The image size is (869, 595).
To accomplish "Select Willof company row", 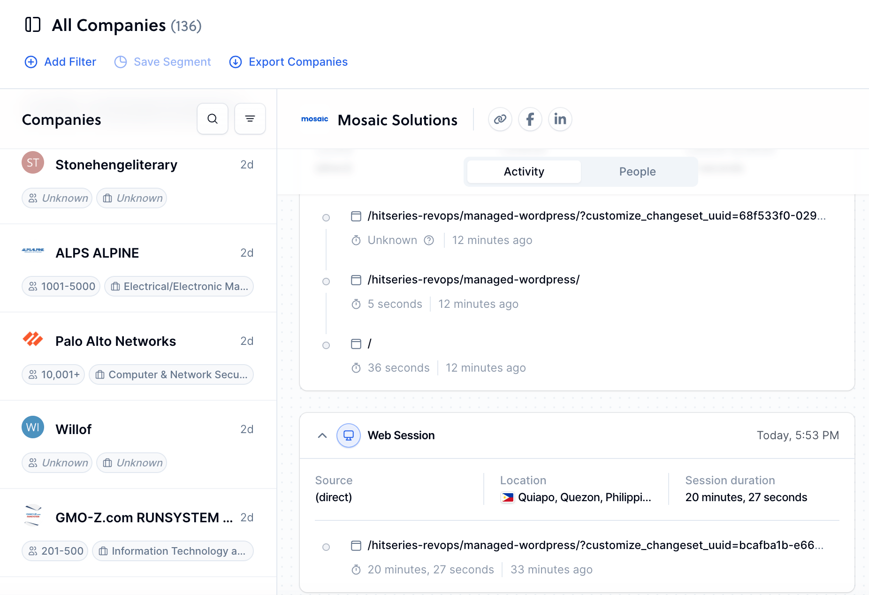I will tap(138, 445).
